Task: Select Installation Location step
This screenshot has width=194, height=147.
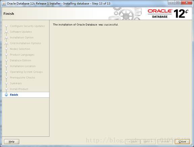Action: click(23, 66)
